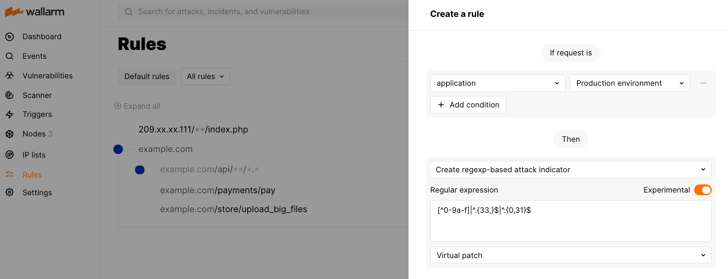Disable the Experimental toggle switch
Viewport: 728px width, 279px height.
pyautogui.click(x=703, y=190)
